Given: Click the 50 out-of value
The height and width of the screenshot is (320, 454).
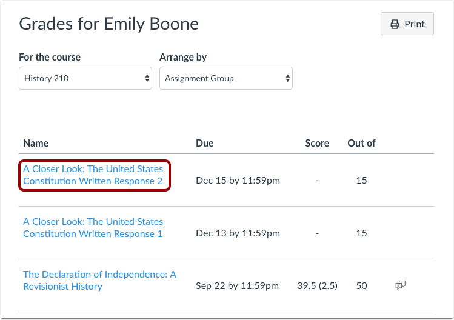Looking at the screenshot, I should tap(361, 286).
